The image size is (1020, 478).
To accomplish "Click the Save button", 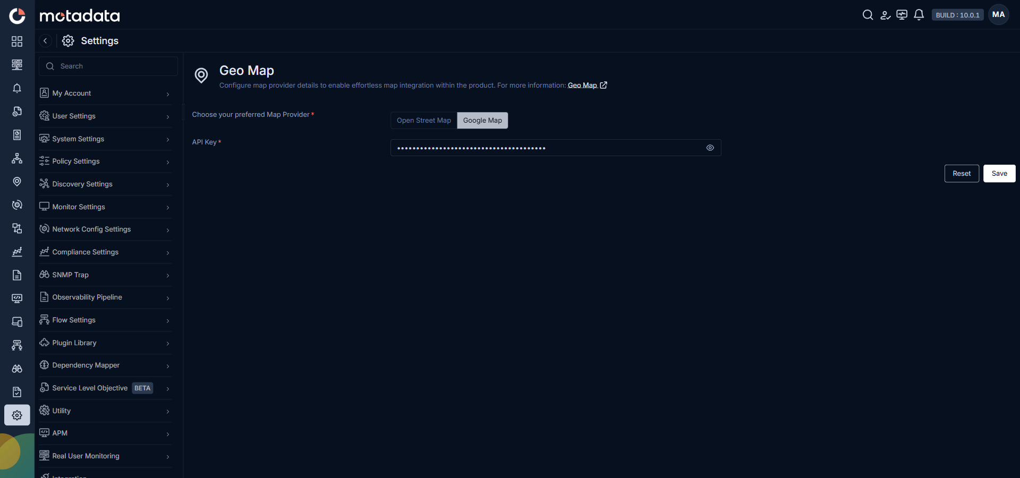I will (999, 174).
